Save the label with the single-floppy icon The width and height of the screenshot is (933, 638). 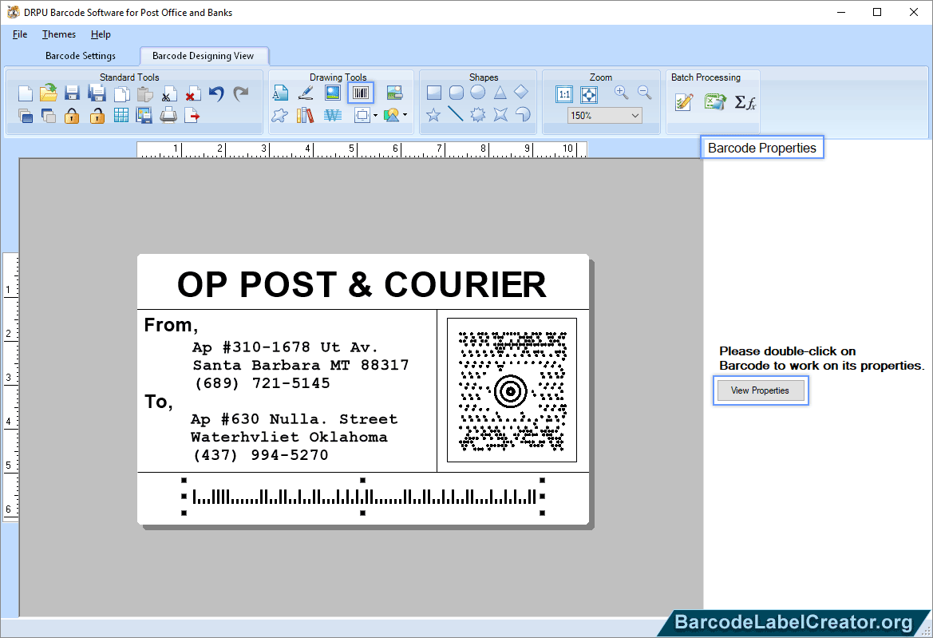click(x=72, y=93)
